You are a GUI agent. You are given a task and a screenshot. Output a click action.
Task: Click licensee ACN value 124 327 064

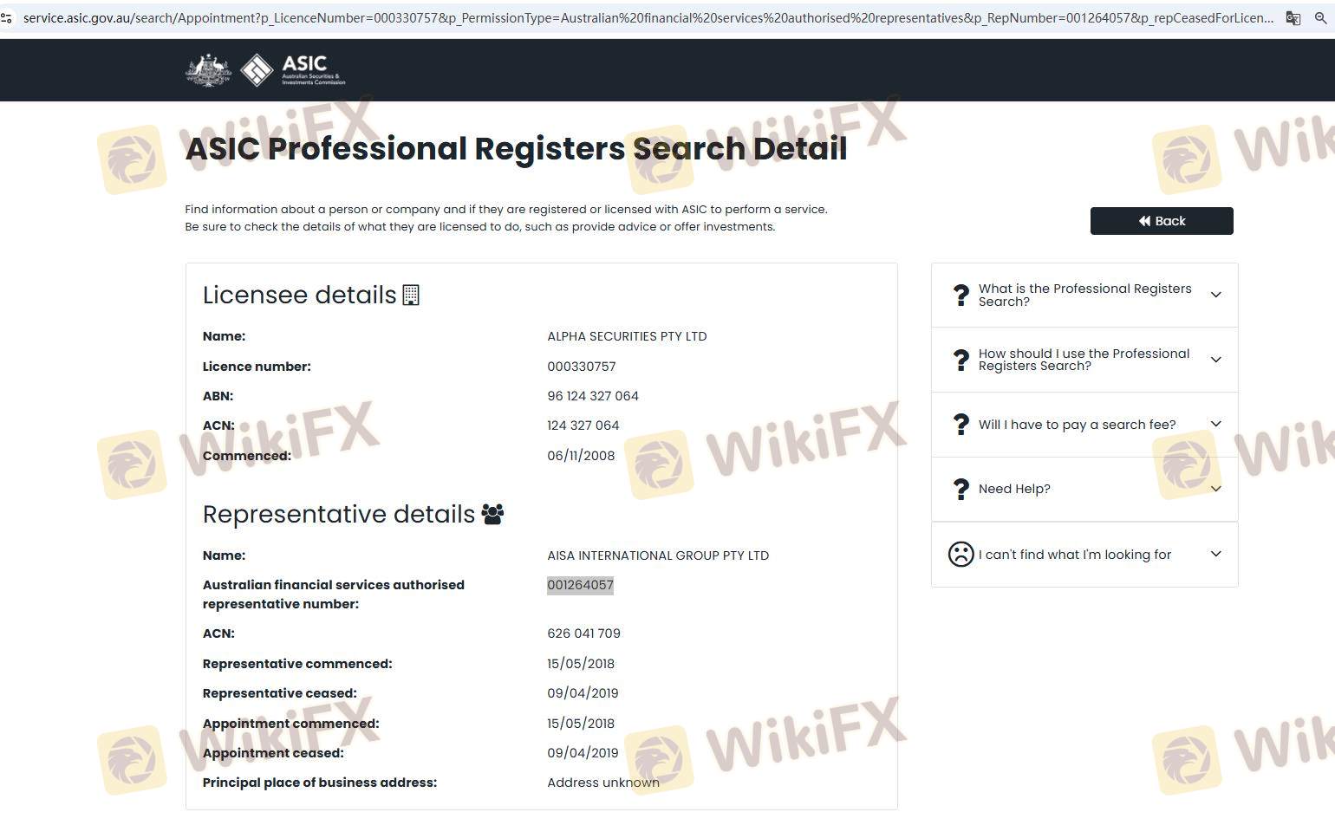point(583,425)
